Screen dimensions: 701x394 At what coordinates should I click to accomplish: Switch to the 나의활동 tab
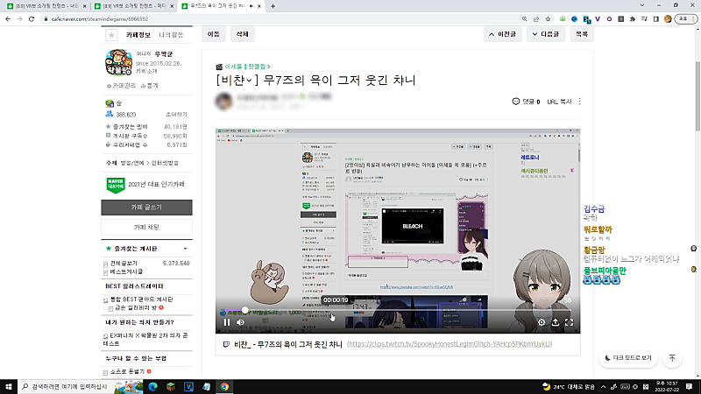click(171, 35)
